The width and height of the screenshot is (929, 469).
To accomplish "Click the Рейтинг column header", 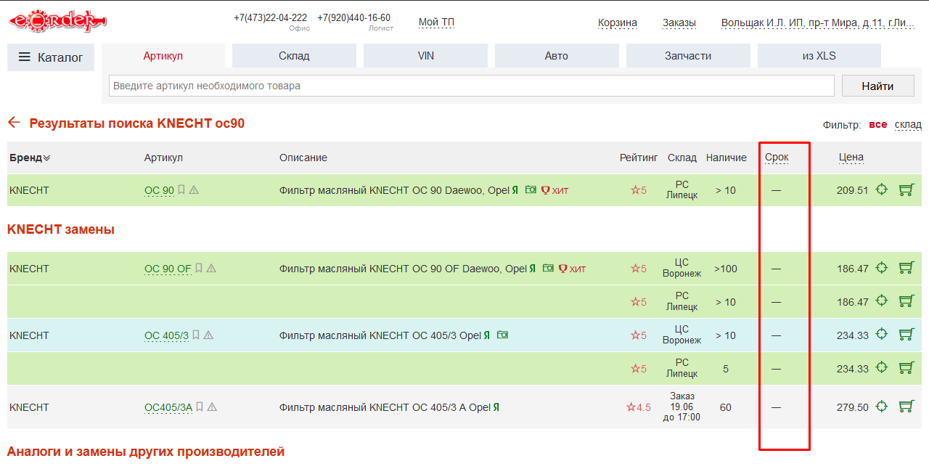I will pyautogui.click(x=639, y=158).
